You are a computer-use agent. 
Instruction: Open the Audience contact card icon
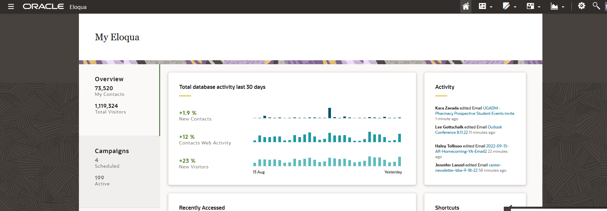(x=530, y=6)
